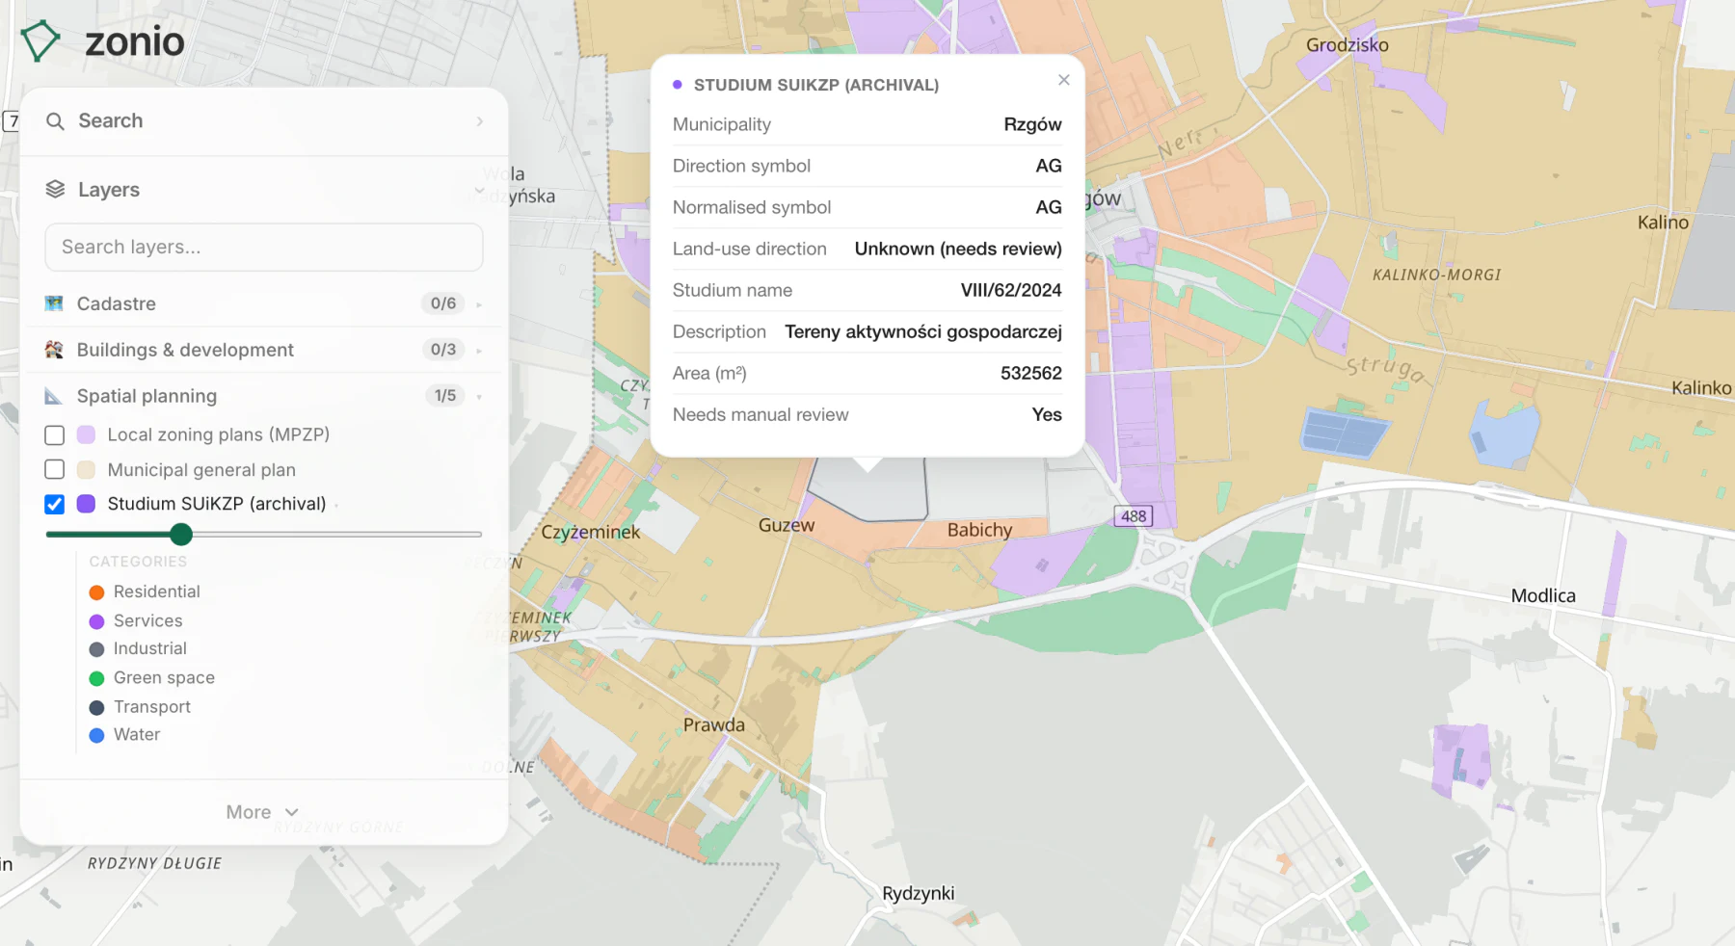Click Studium name value VIII/62/2024

coord(1011,291)
